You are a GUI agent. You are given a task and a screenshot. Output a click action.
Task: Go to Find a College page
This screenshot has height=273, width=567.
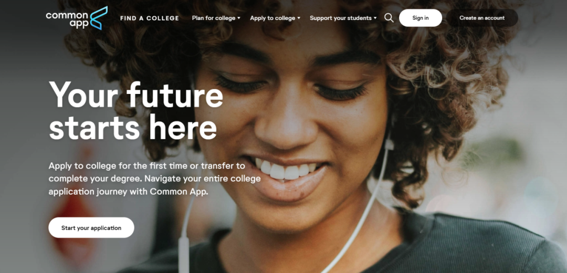tap(149, 18)
